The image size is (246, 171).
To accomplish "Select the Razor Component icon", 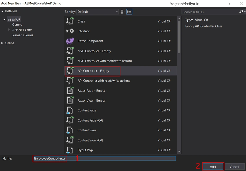I will (70, 41).
